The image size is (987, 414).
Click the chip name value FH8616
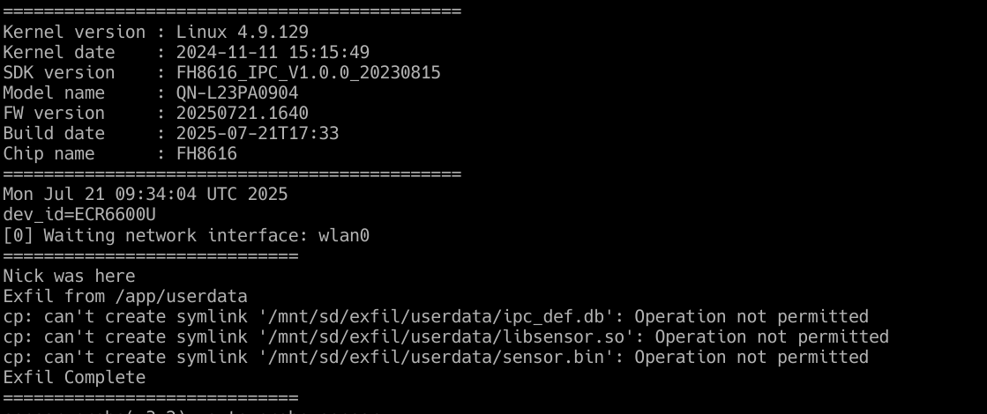(206, 153)
